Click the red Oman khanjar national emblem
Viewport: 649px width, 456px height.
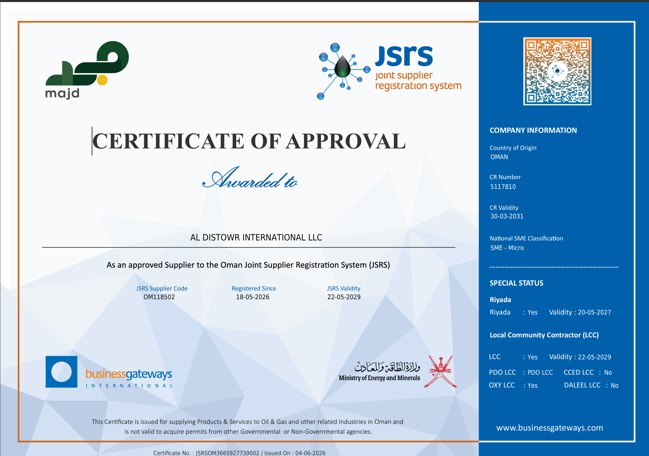pyautogui.click(x=440, y=372)
